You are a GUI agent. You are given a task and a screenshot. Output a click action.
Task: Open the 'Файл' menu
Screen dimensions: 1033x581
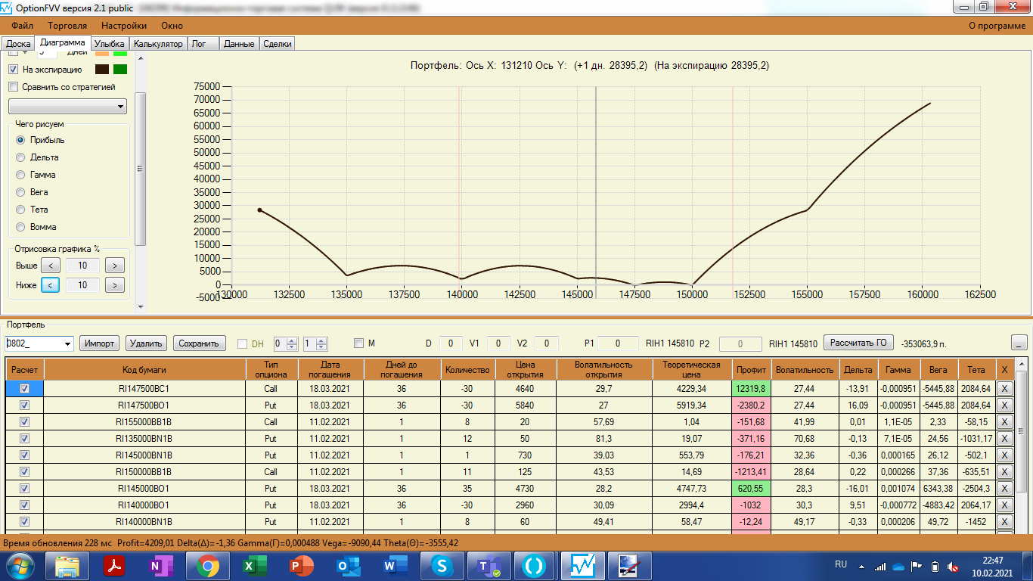pos(23,26)
